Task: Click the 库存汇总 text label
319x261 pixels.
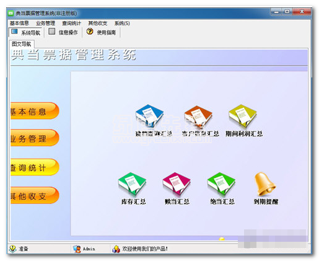Action: (x=133, y=201)
